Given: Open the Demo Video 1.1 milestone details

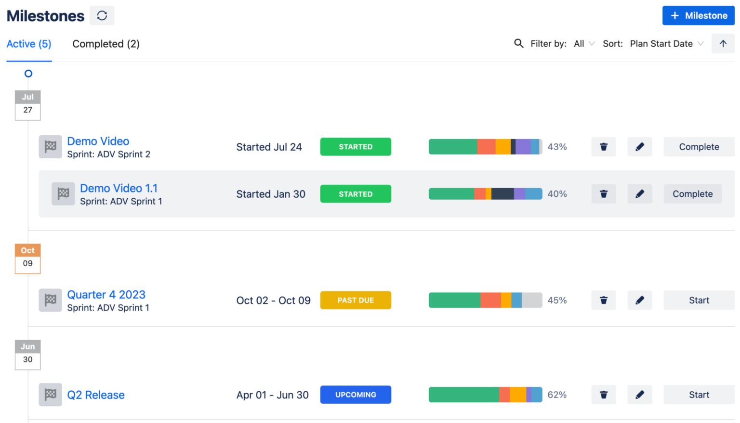Looking at the screenshot, I should pos(119,188).
